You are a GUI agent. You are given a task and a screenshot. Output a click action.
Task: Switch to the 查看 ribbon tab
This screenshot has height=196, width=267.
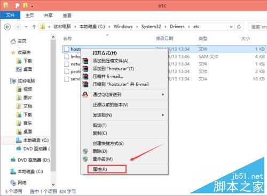pos(67,15)
